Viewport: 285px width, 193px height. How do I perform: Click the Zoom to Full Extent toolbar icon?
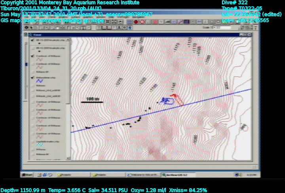tap(108, 22)
